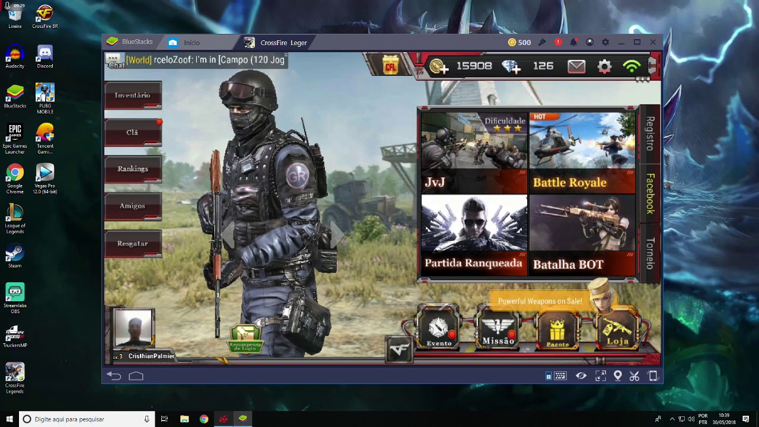Screen dimensions: 759x427
Task: Open the World chat message bar
Action: coord(196,60)
